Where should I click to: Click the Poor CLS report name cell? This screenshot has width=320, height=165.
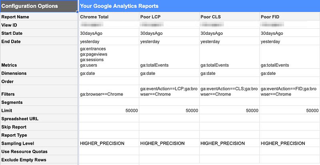coord(229,17)
